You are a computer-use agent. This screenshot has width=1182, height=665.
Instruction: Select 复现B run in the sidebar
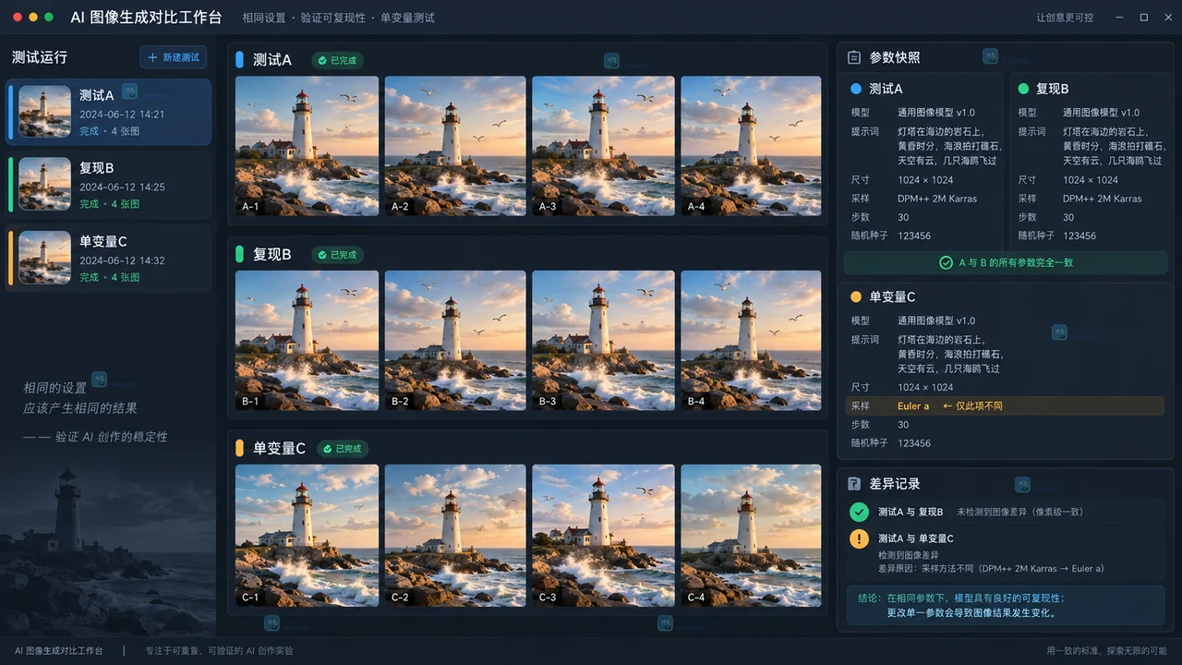tap(109, 184)
